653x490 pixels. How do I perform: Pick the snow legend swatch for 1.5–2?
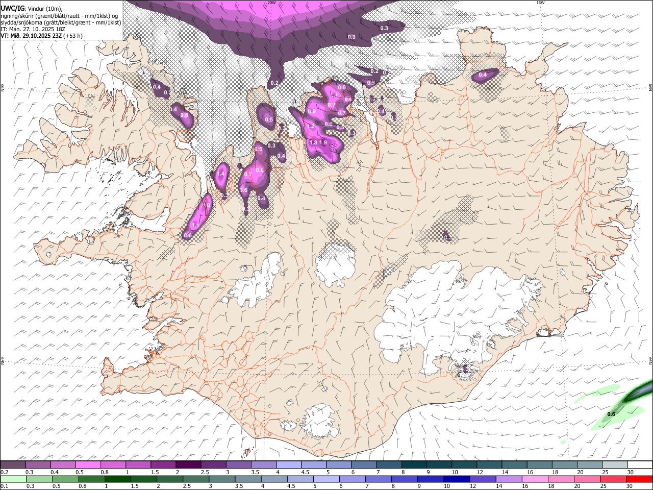pyautogui.click(x=163, y=465)
